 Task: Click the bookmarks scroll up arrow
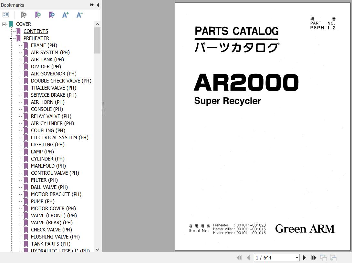[x=97, y=24]
